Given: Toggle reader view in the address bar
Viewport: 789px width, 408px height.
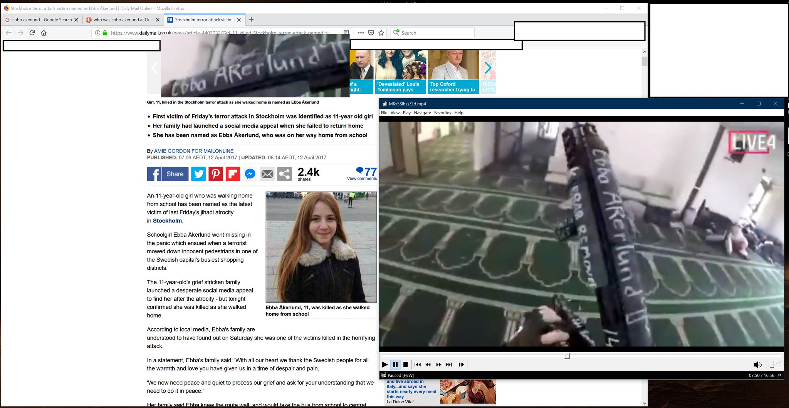Looking at the screenshot, I should coord(346,33).
